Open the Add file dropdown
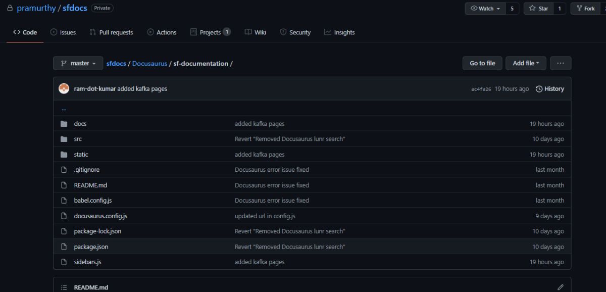 [526, 63]
